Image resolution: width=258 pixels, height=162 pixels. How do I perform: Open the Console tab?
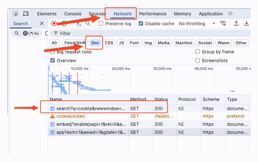(73, 14)
